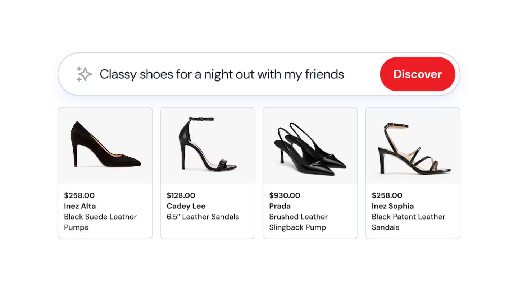This screenshot has width=518, height=291.
Task: Open the Prada slingback pumps image
Action: coord(310,145)
